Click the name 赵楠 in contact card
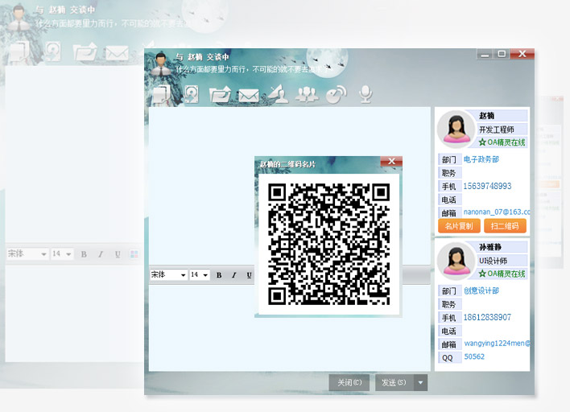Screen dimensions: 570x412 [486, 116]
